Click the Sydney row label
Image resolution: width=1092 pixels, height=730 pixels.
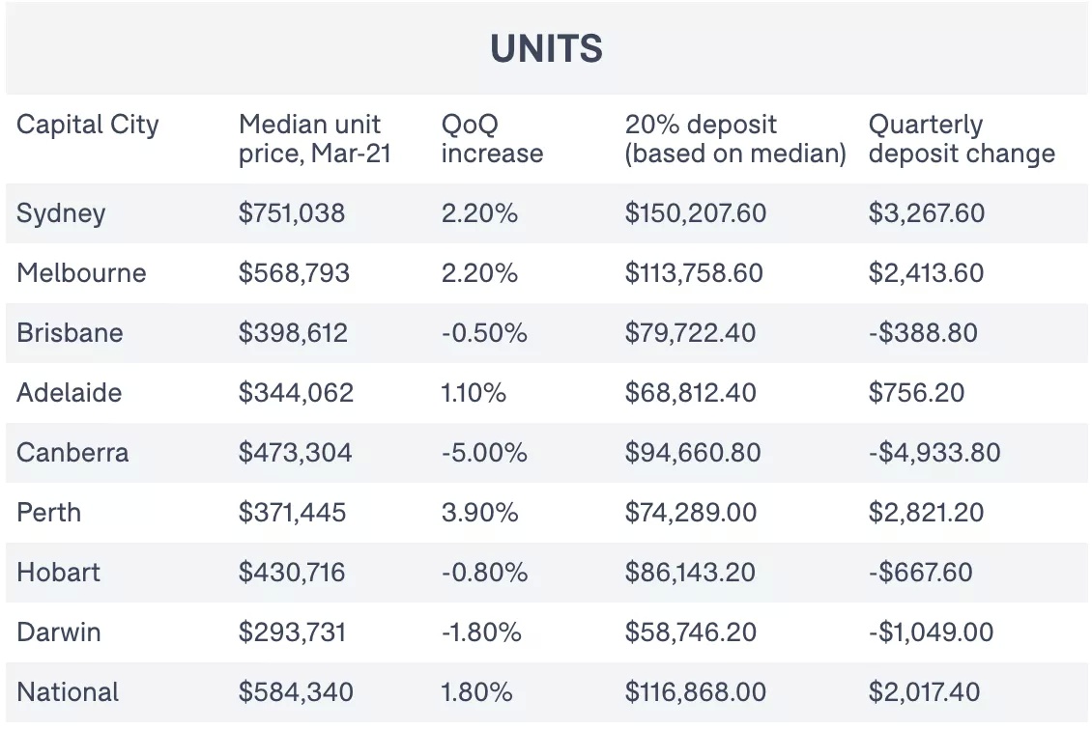61,213
